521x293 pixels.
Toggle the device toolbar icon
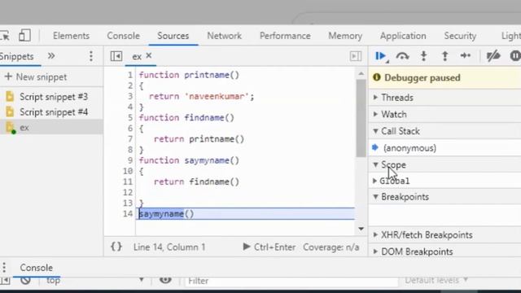coord(24,35)
